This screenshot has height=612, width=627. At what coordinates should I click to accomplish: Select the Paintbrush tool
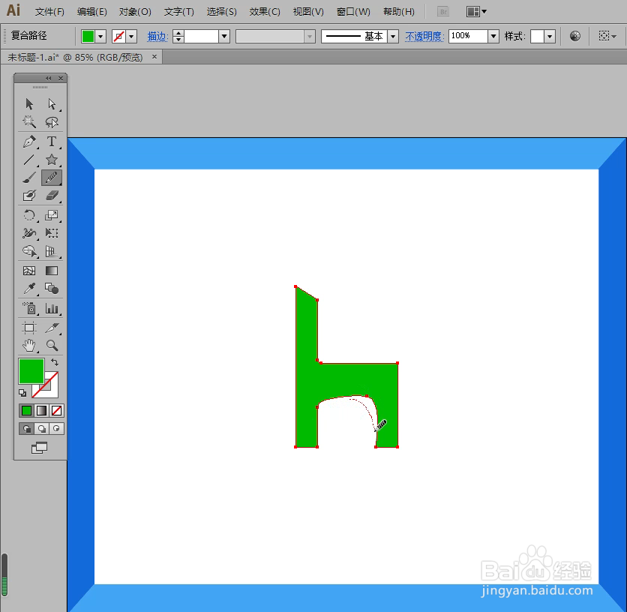click(29, 178)
